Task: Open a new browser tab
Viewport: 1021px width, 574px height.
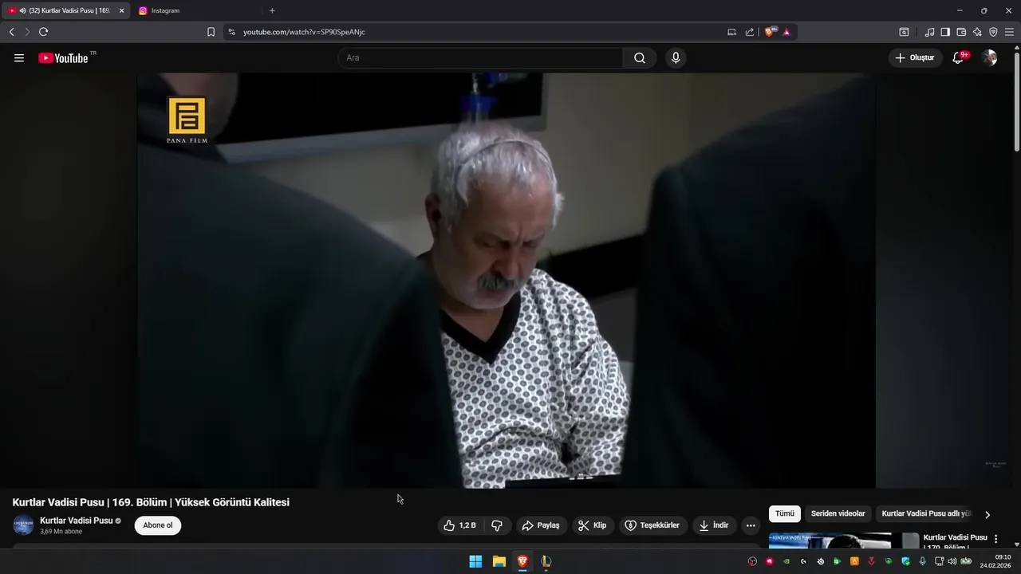Action: [272, 10]
